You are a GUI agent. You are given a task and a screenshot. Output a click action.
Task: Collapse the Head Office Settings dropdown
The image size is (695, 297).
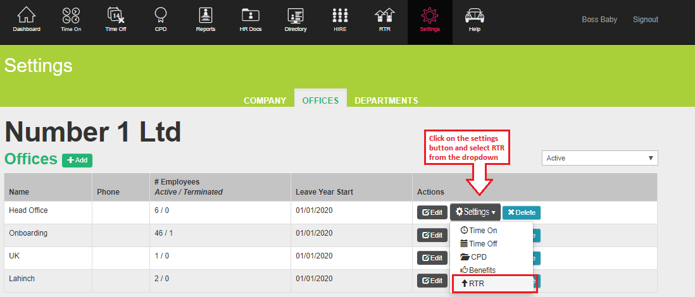coord(475,212)
